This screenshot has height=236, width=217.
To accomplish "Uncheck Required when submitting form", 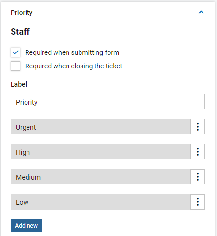I will (15, 52).
